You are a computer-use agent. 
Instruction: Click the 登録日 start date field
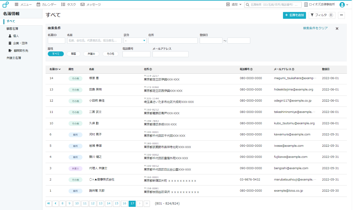(211, 40)
